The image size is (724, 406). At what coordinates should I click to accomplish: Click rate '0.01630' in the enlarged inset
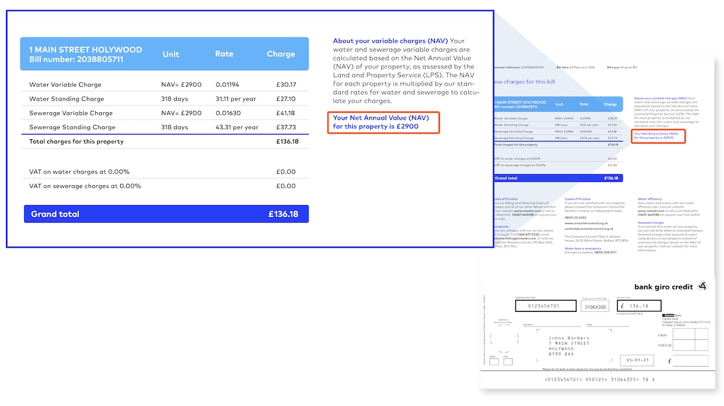pos(227,113)
